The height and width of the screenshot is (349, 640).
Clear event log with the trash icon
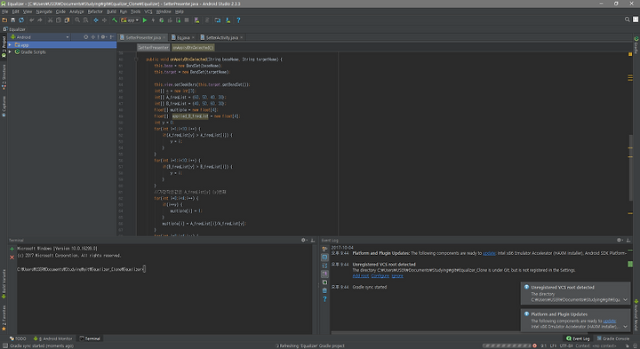324,290
